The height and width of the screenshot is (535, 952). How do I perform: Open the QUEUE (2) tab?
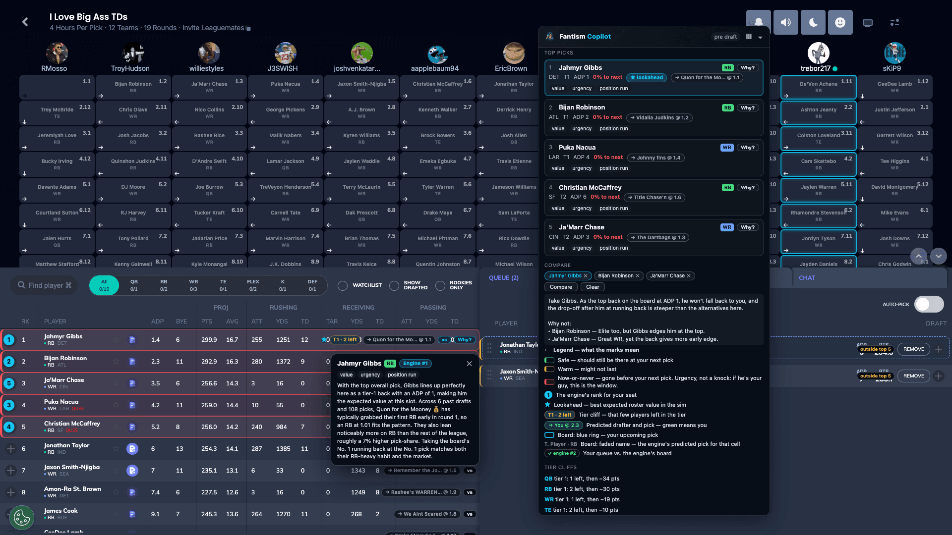[504, 278]
